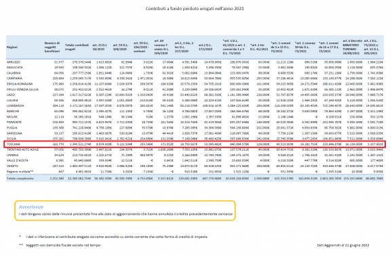Click the Avvertenze heading in the yellow box

pyautogui.click(x=31, y=207)
